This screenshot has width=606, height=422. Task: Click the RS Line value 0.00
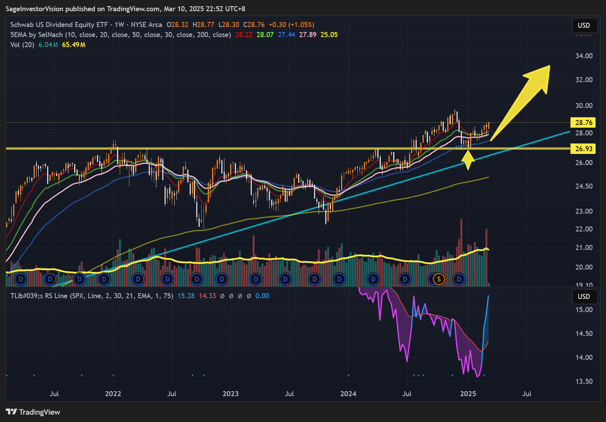point(262,296)
